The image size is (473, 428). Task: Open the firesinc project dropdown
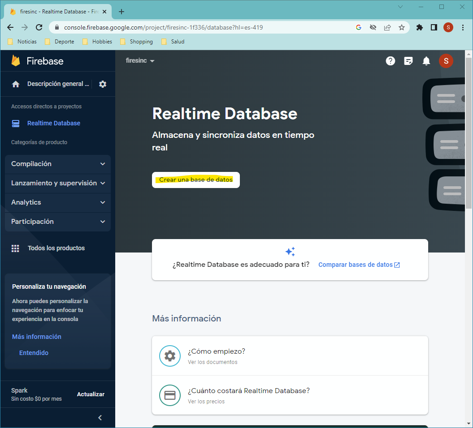[140, 60]
